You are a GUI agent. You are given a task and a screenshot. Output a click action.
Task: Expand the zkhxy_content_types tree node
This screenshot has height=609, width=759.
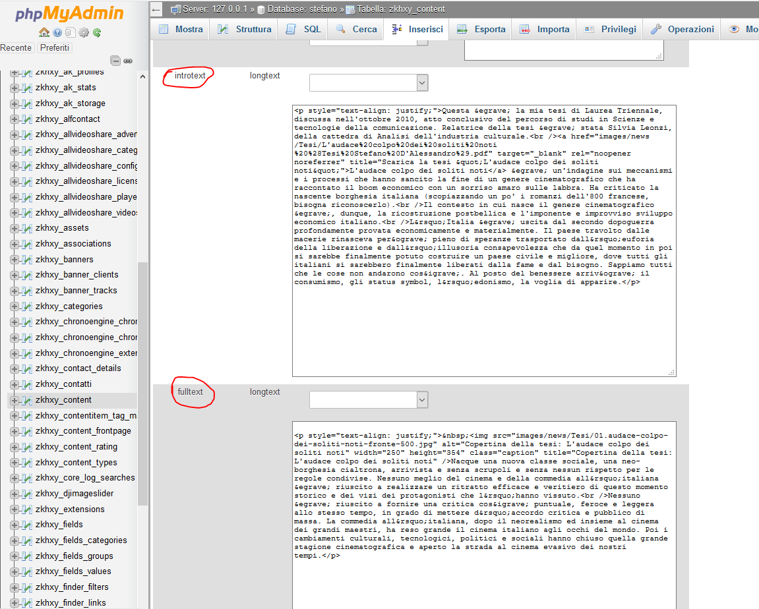[x=14, y=463]
